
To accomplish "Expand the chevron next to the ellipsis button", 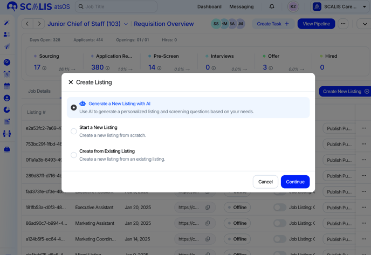I will point(365,24).
